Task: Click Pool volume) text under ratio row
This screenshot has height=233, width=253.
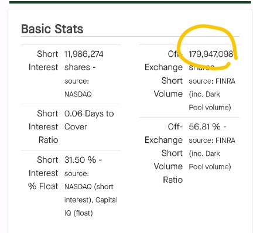Action: pyautogui.click(x=210, y=167)
